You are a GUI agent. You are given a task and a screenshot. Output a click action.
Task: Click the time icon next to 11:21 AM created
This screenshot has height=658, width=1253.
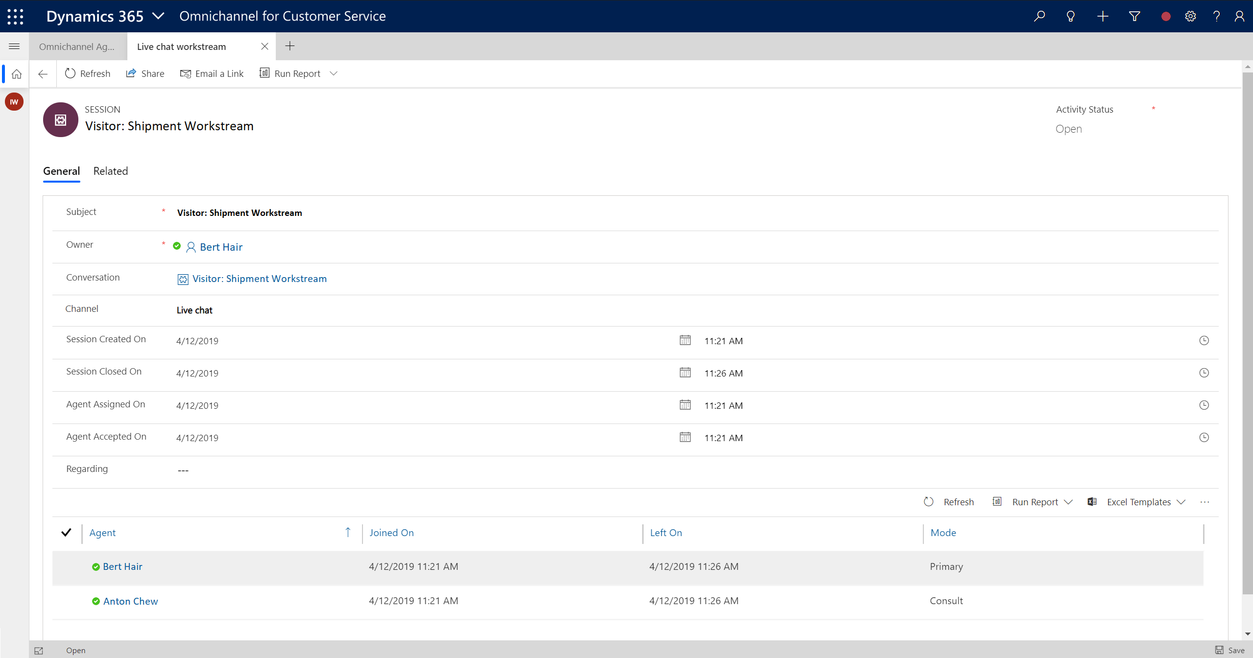[1203, 340]
